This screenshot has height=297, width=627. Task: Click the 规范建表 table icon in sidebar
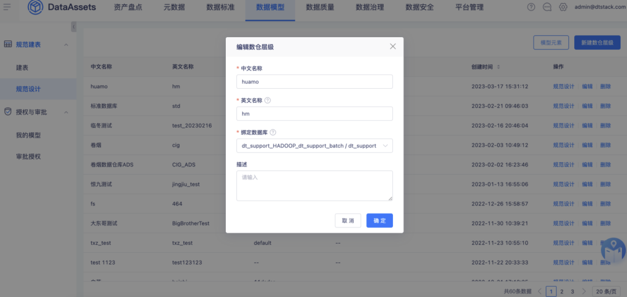click(x=8, y=44)
